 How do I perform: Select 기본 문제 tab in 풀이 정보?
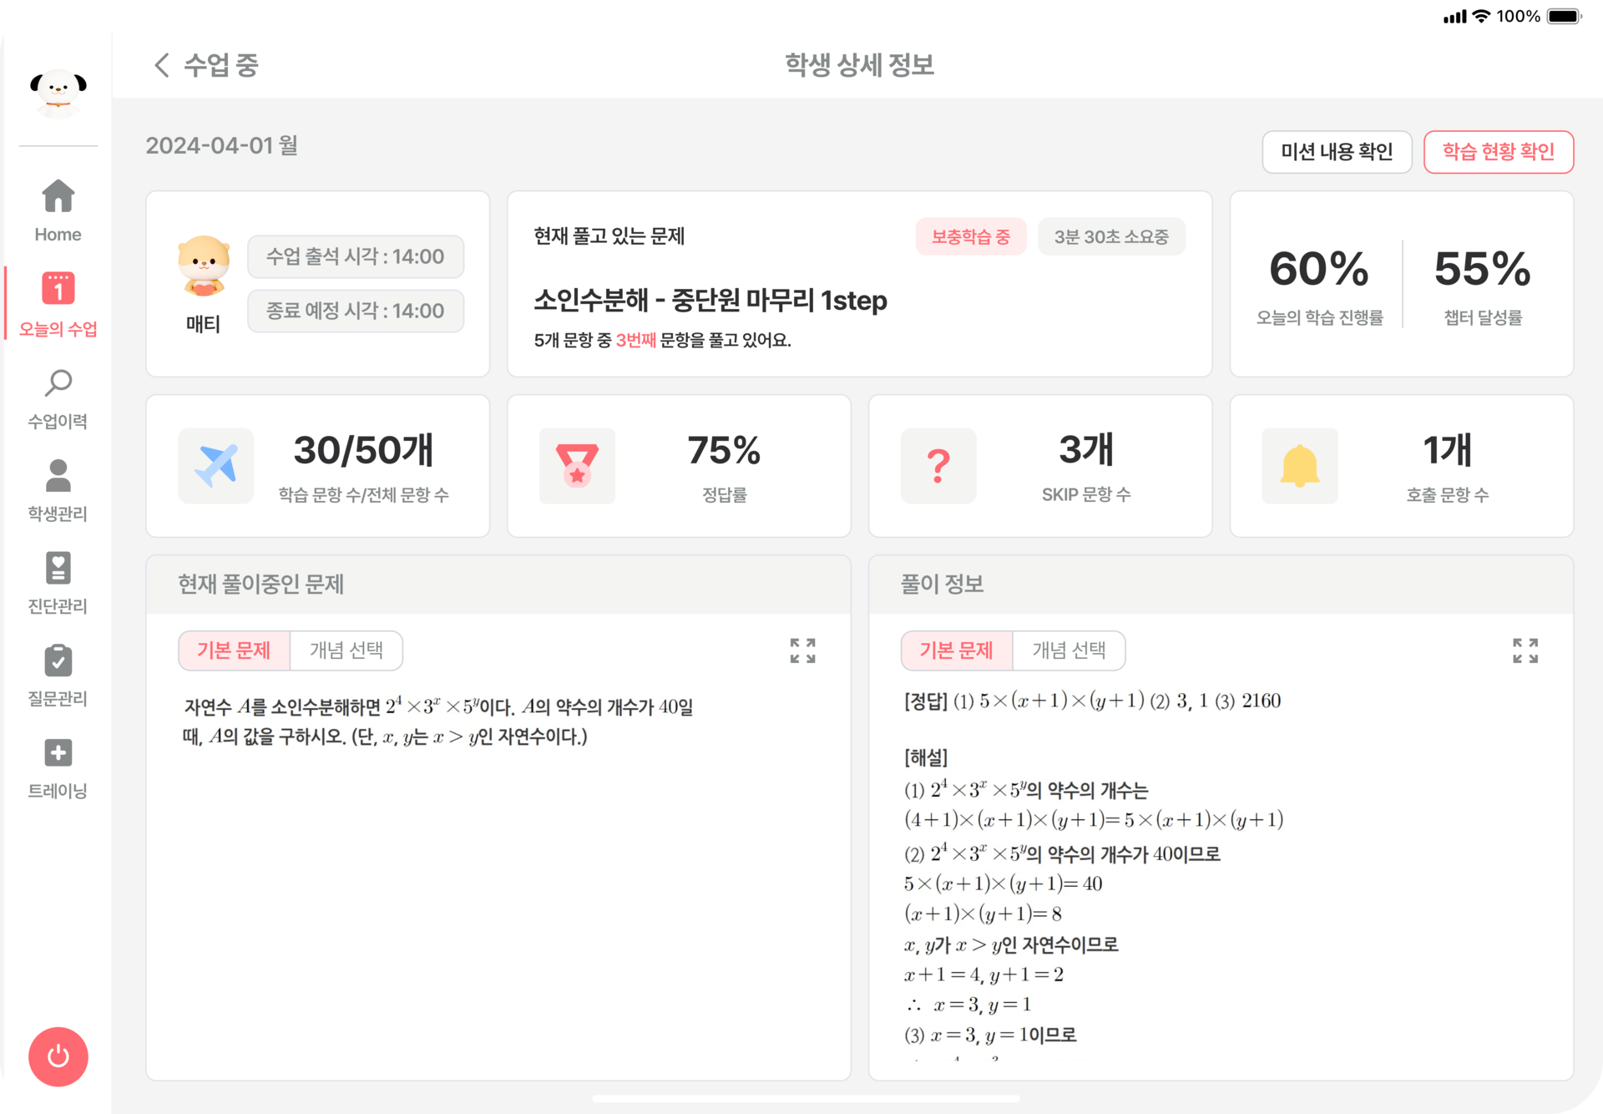coord(957,651)
